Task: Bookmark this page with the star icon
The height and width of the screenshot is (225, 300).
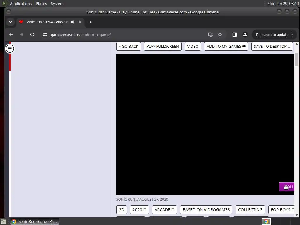Action: (x=220, y=35)
